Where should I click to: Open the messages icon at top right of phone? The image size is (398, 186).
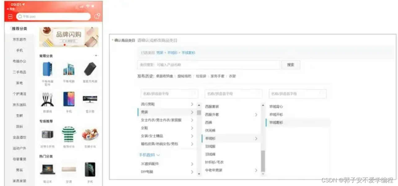point(97,16)
